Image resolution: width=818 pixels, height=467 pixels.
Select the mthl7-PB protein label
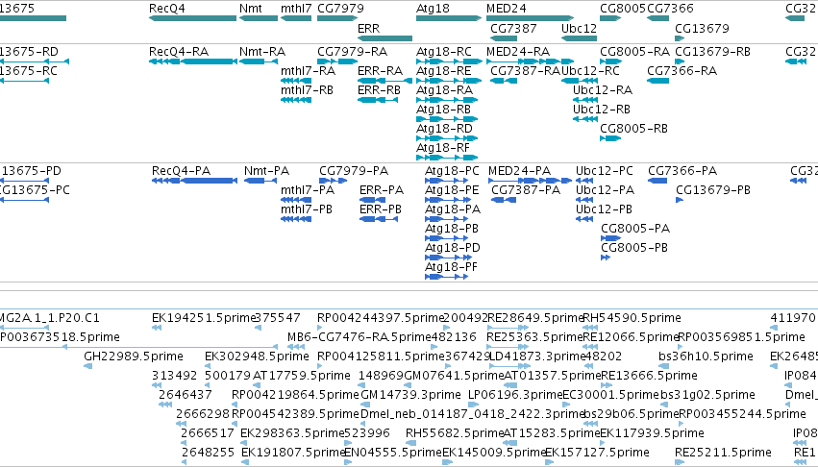pos(307,209)
